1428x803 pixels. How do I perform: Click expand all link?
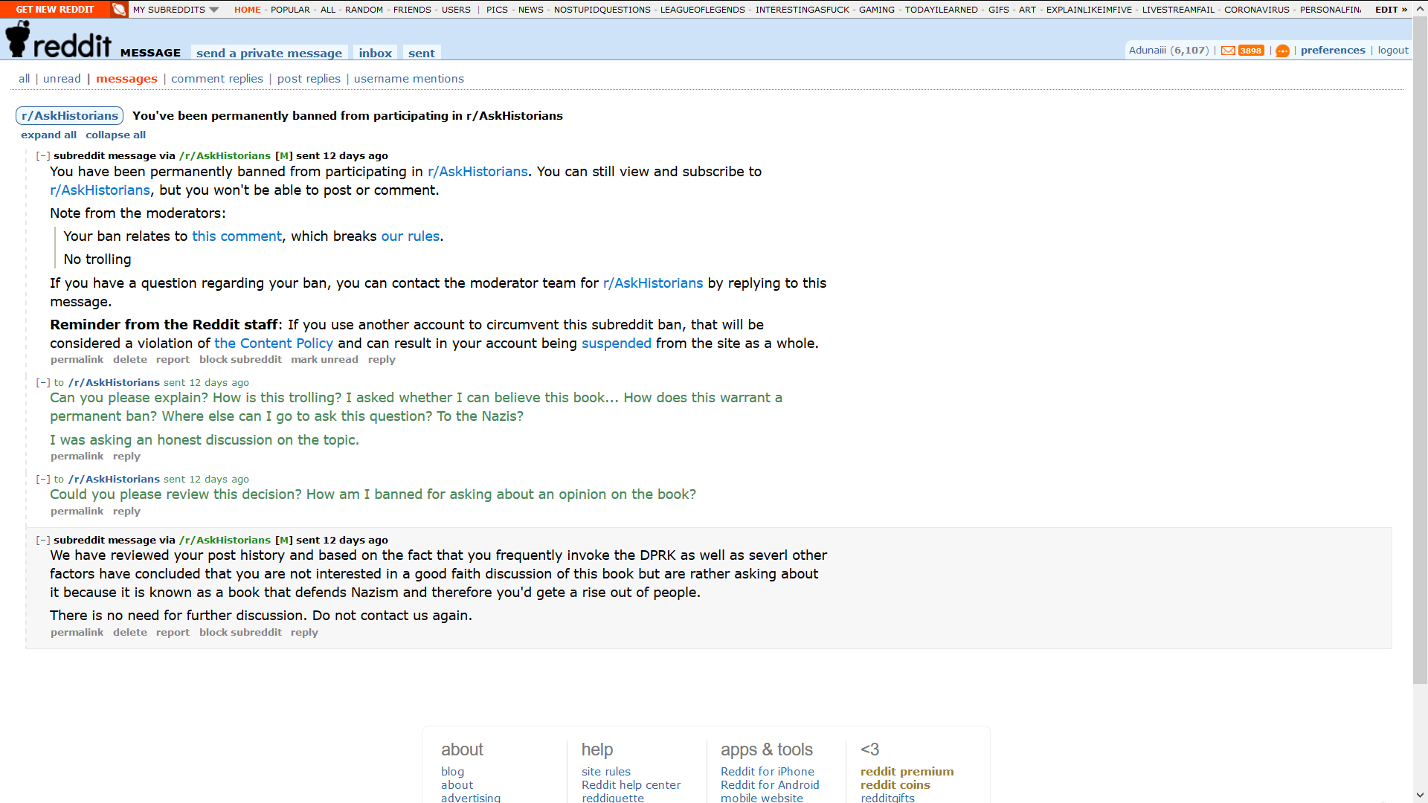pos(48,135)
